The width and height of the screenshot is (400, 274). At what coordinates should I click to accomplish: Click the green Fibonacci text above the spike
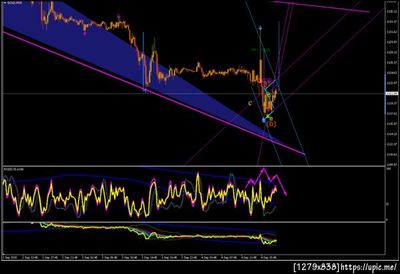click(260, 50)
